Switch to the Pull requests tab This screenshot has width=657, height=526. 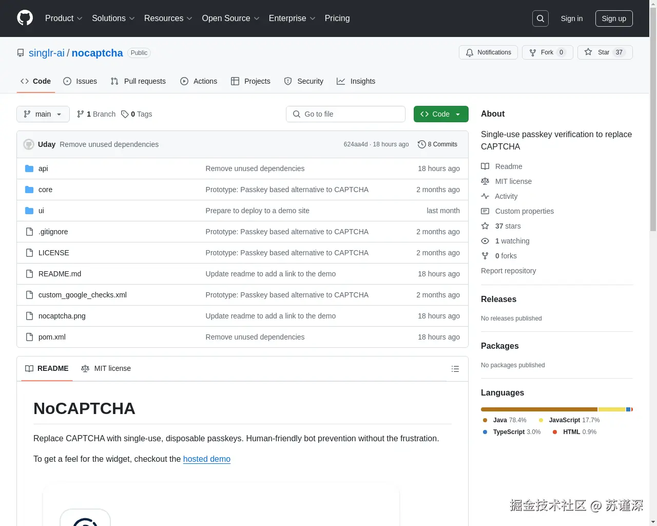click(138, 81)
